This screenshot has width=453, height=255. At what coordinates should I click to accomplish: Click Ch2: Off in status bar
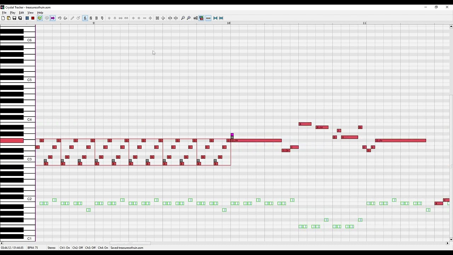click(x=78, y=248)
